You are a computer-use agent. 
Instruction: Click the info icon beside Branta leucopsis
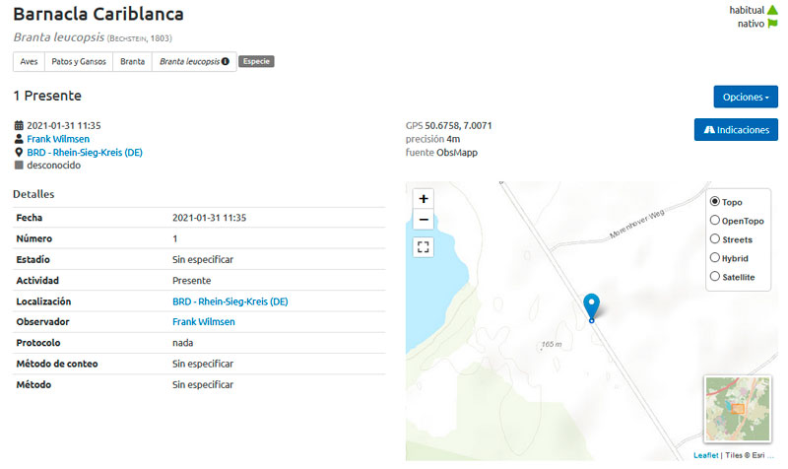(226, 61)
